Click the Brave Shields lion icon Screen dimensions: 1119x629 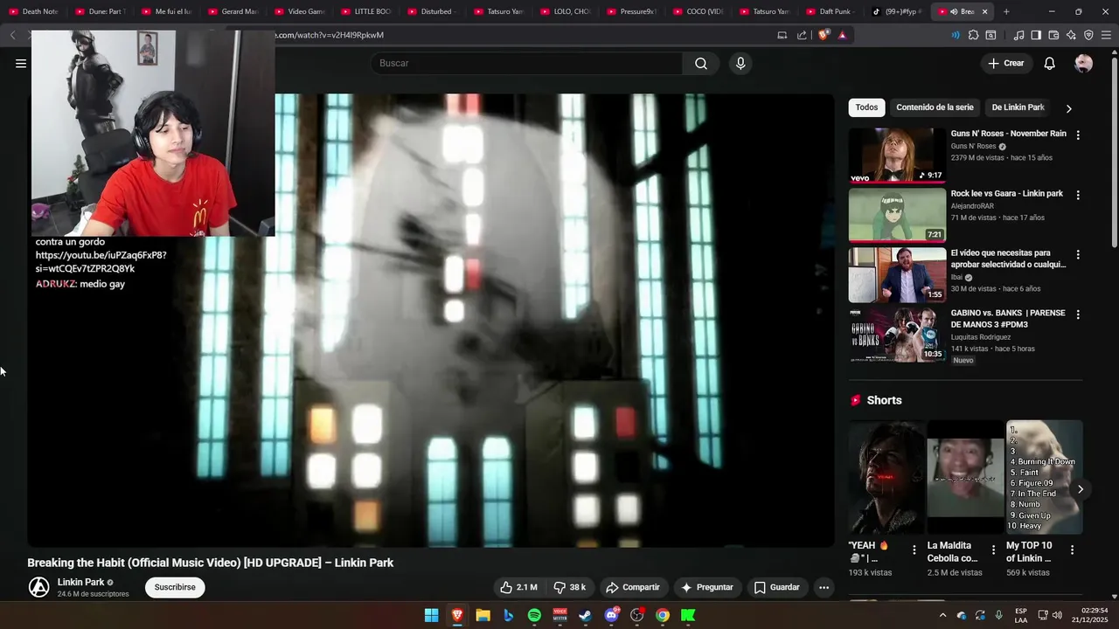pos(824,35)
